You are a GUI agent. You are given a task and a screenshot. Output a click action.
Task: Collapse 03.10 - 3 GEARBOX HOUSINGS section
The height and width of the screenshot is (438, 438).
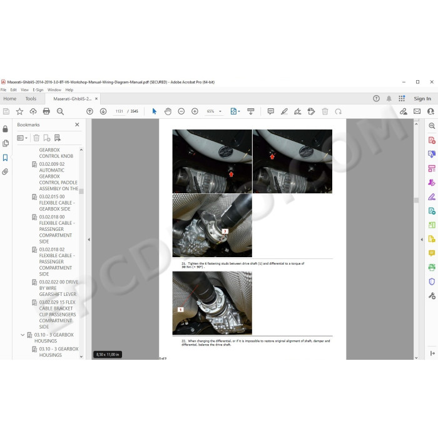[x=23, y=335]
